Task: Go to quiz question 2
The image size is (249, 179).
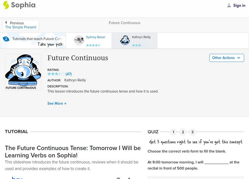Action: point(183,132)
